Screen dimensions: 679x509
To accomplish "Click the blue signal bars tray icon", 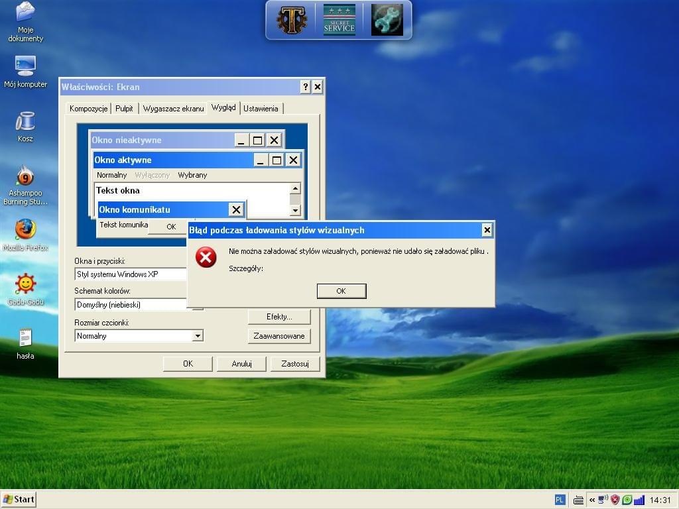I will point(639,500).
